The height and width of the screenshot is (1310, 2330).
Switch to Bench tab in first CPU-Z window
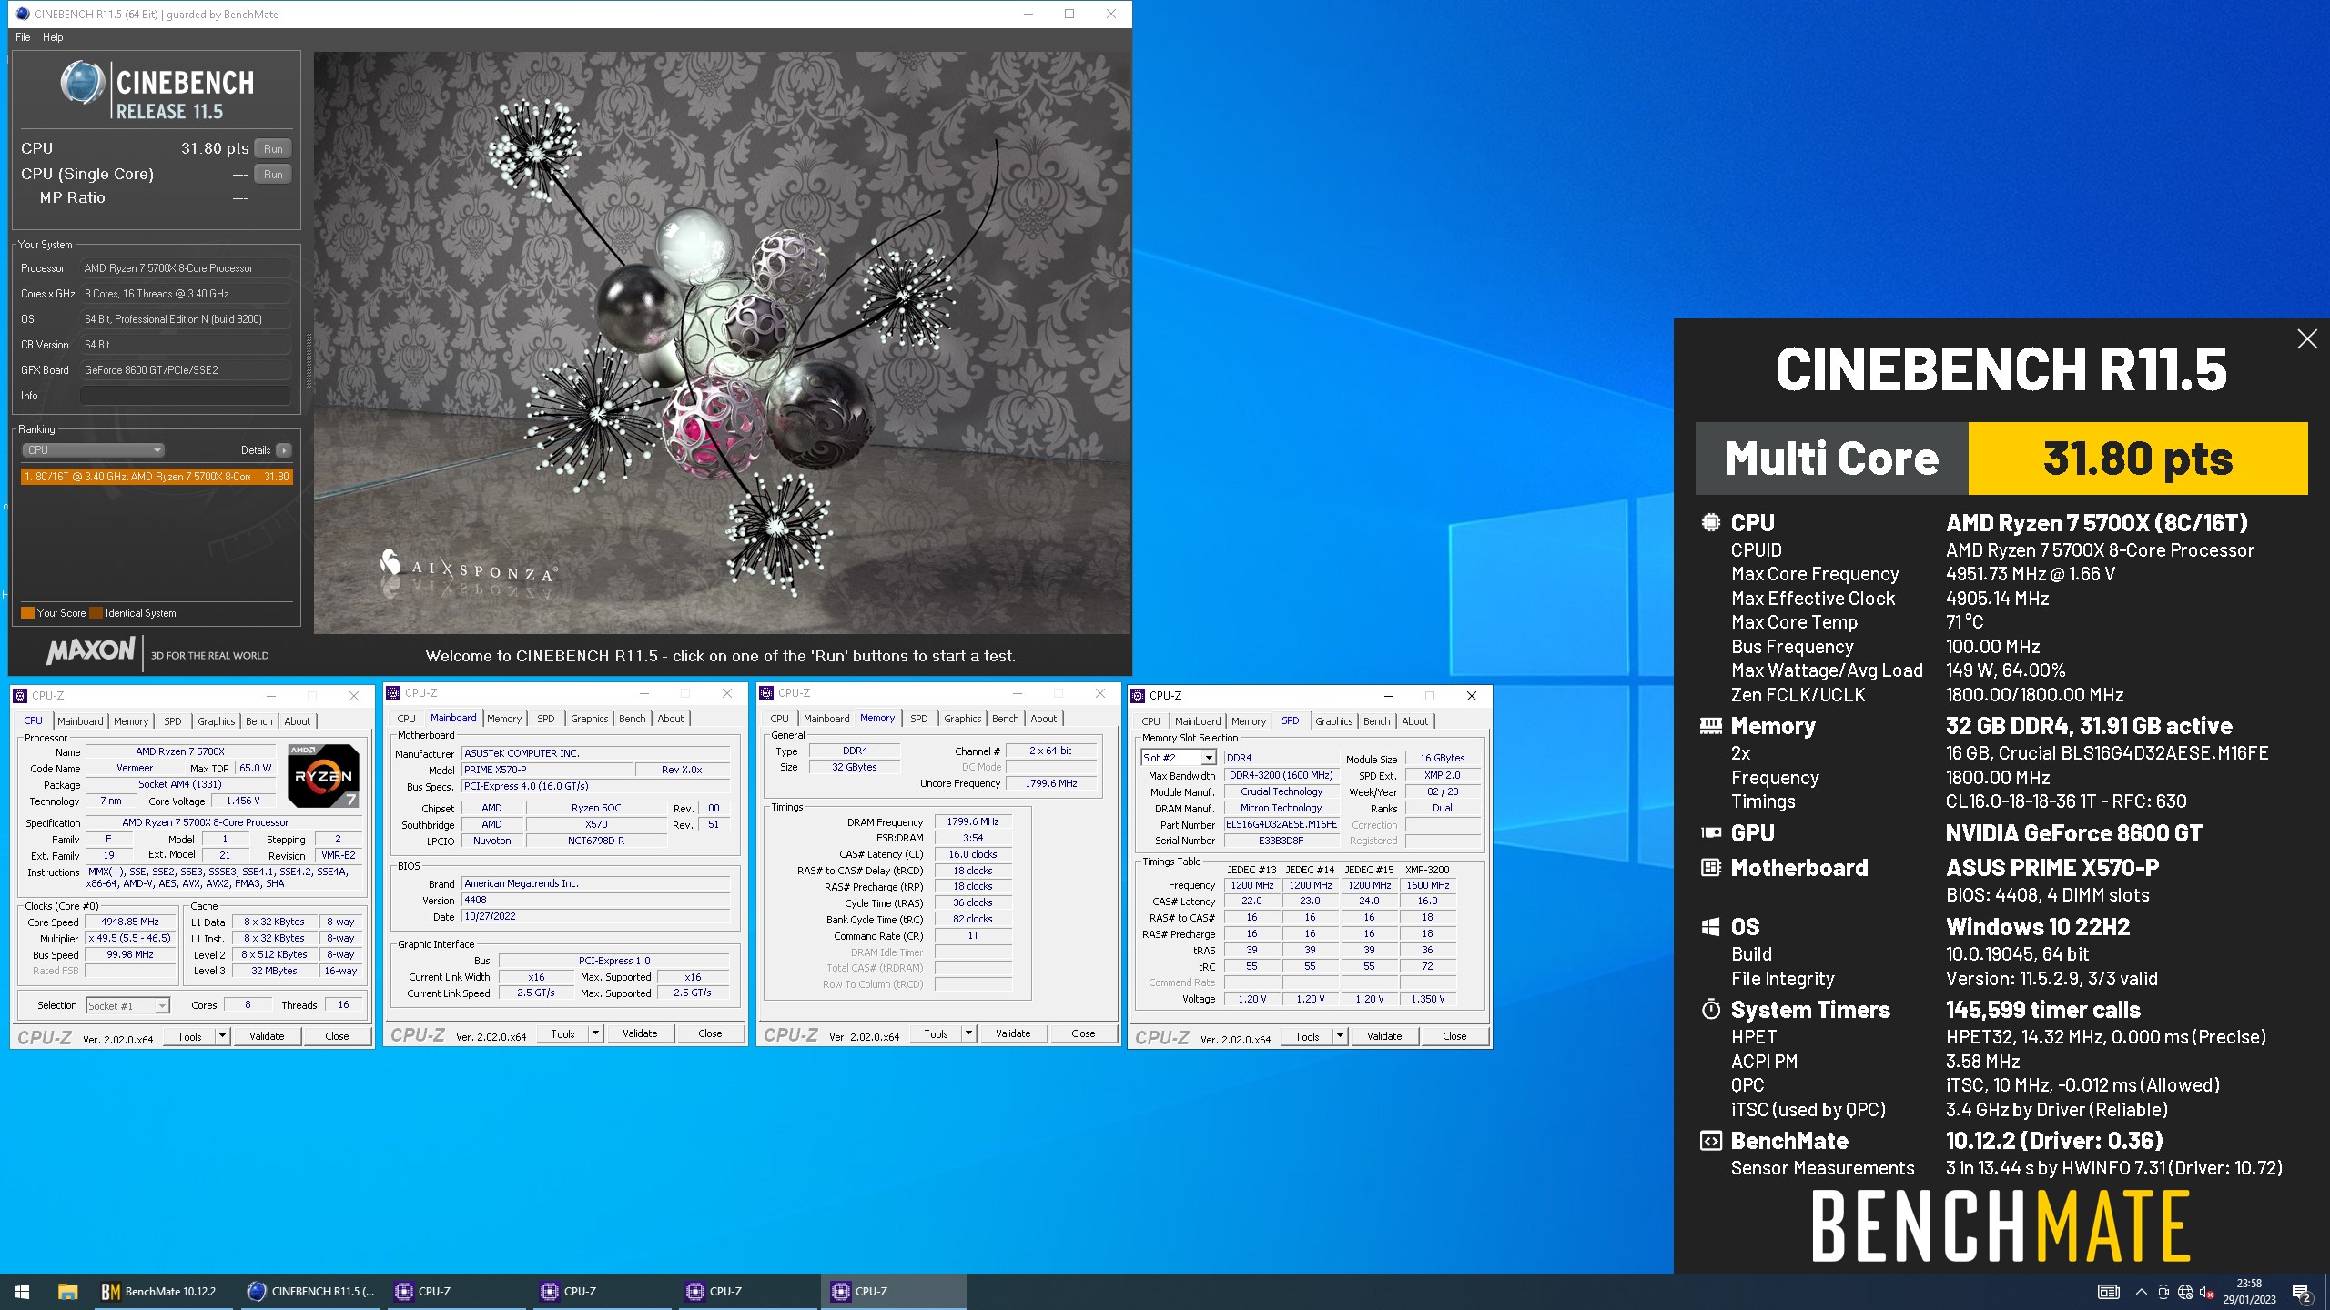pos(259,721)
